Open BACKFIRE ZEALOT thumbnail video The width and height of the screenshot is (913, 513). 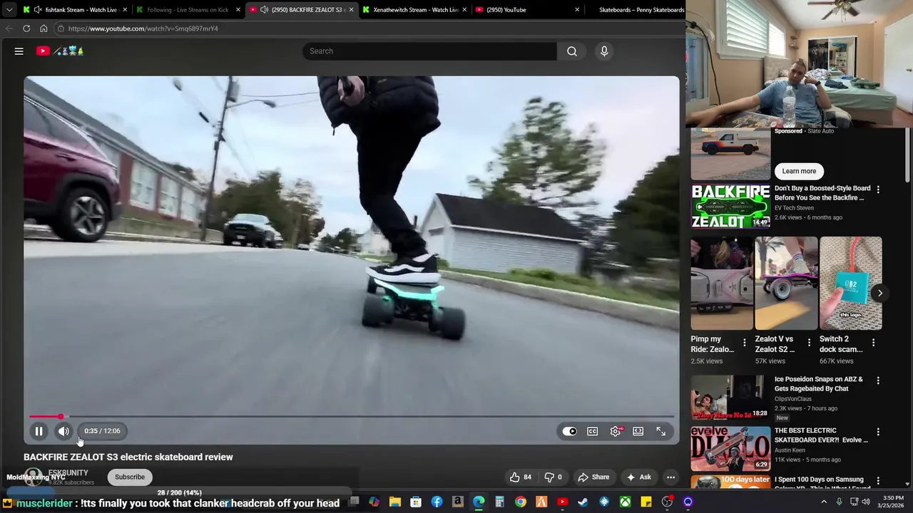[730, 207]
